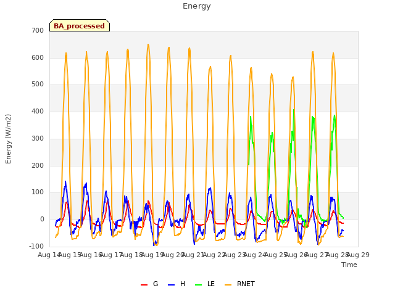Click the Aug 29 x-axis date label
This screenshot has width=395, height=296.
click(x=358, y=255)
